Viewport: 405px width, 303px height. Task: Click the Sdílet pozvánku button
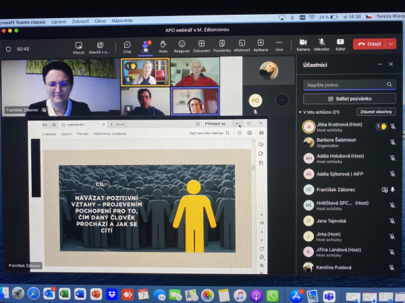[x=350, y=98]
